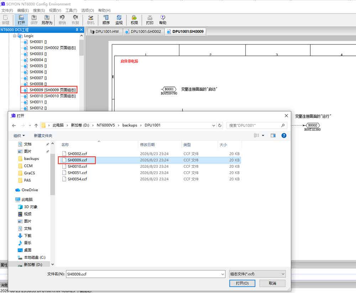Open the 工具(T) menu
The width and height of the screenshot is (356, 293).
tap(71, 10)
